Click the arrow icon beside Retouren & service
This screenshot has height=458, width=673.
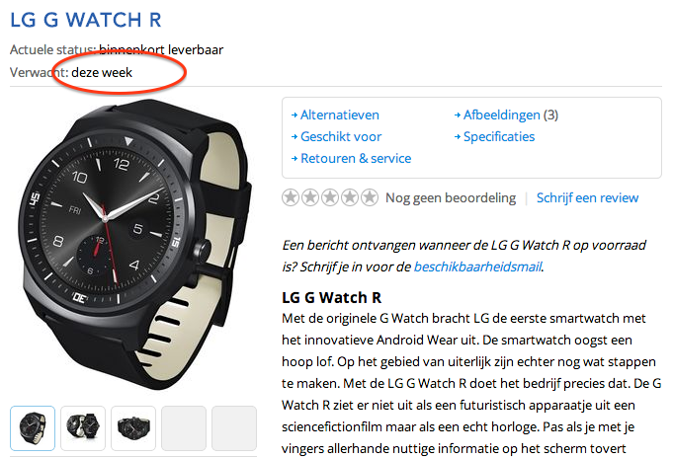pyautogui.click(x=294, y=159)
